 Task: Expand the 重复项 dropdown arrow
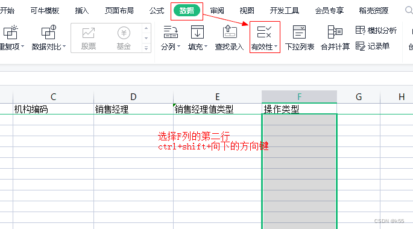click(x=23, y=46)
